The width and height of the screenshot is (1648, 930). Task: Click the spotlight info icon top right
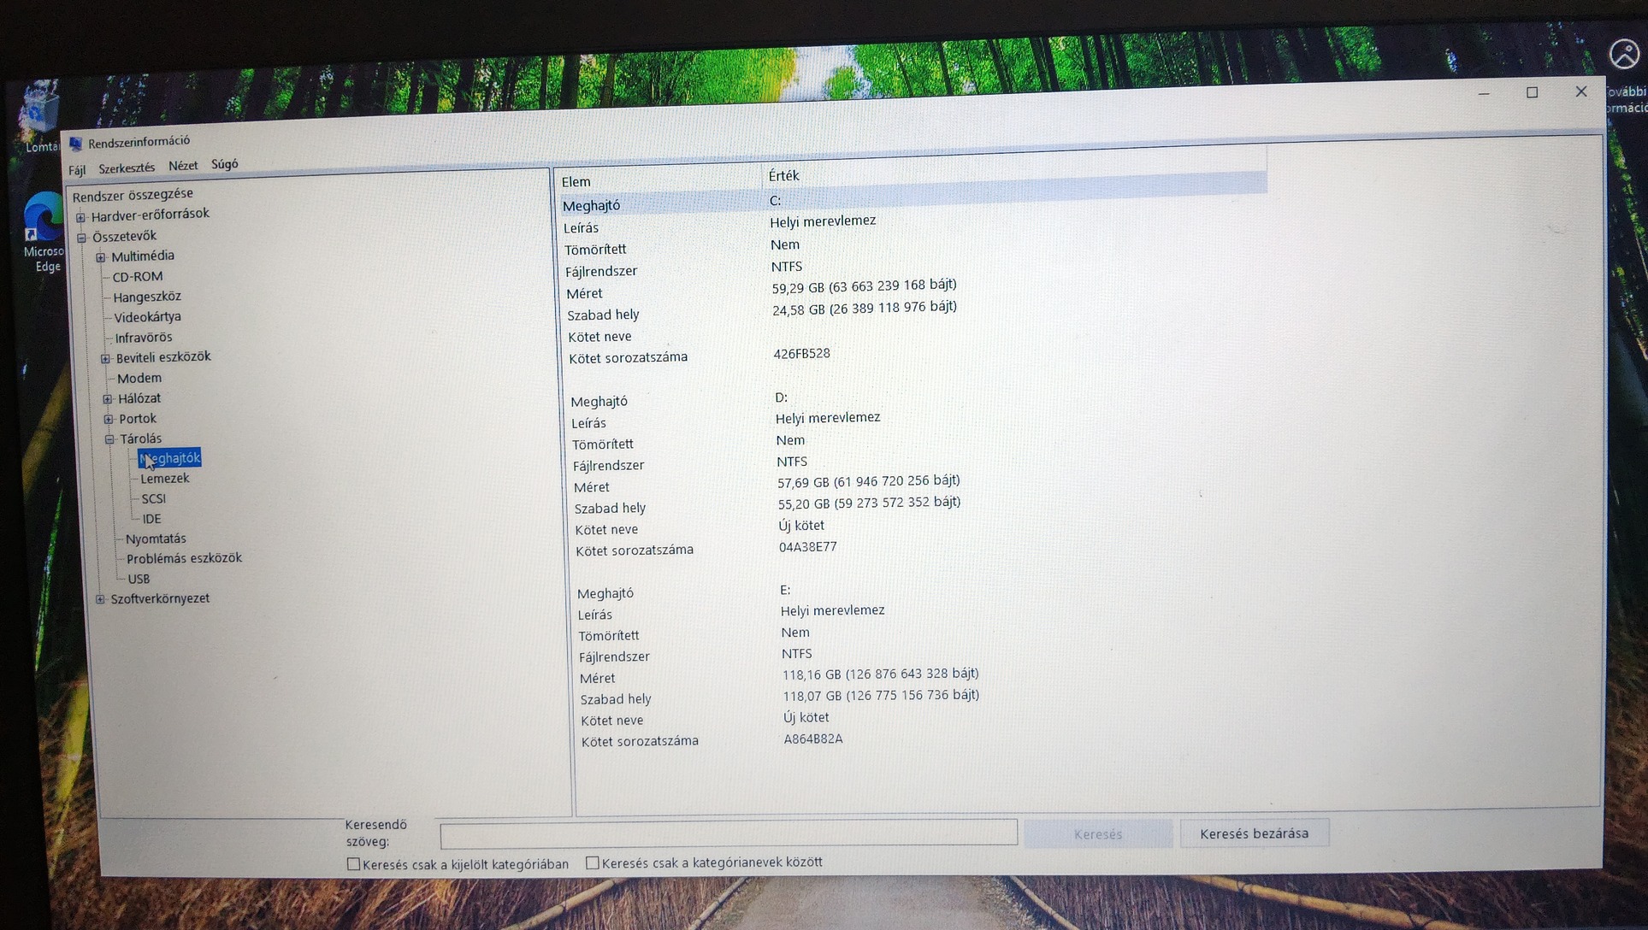(x=1623, y=54)
